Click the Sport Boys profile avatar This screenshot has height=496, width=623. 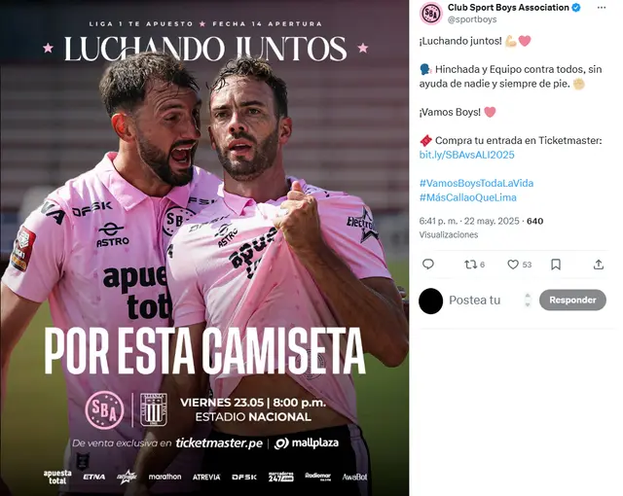pyautogui.click(x=431, y=13)
